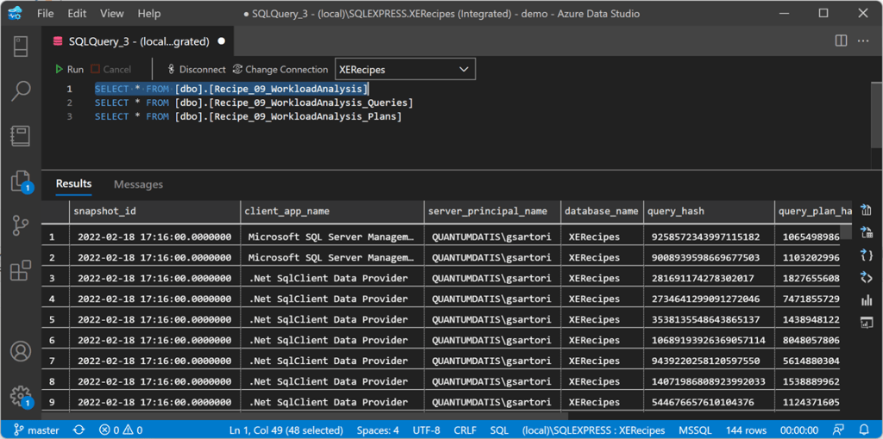This screenshot has width=883, height=439.
Task: Open the Connections view in the sidebar
Action: [21, 46]
